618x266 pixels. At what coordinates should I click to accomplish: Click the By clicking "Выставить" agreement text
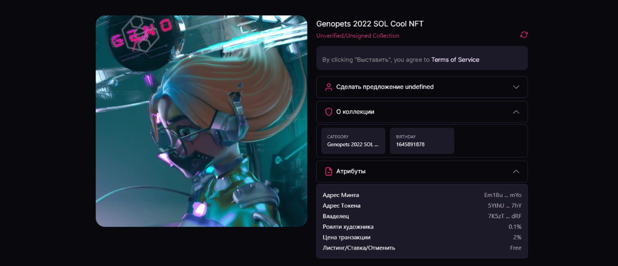(376, 60)
